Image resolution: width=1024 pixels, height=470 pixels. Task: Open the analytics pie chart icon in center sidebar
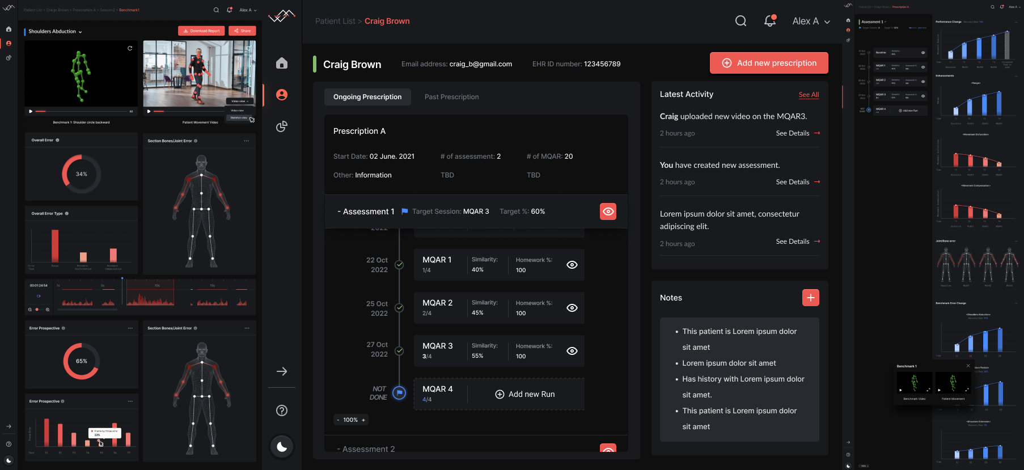tap(282, 126)
